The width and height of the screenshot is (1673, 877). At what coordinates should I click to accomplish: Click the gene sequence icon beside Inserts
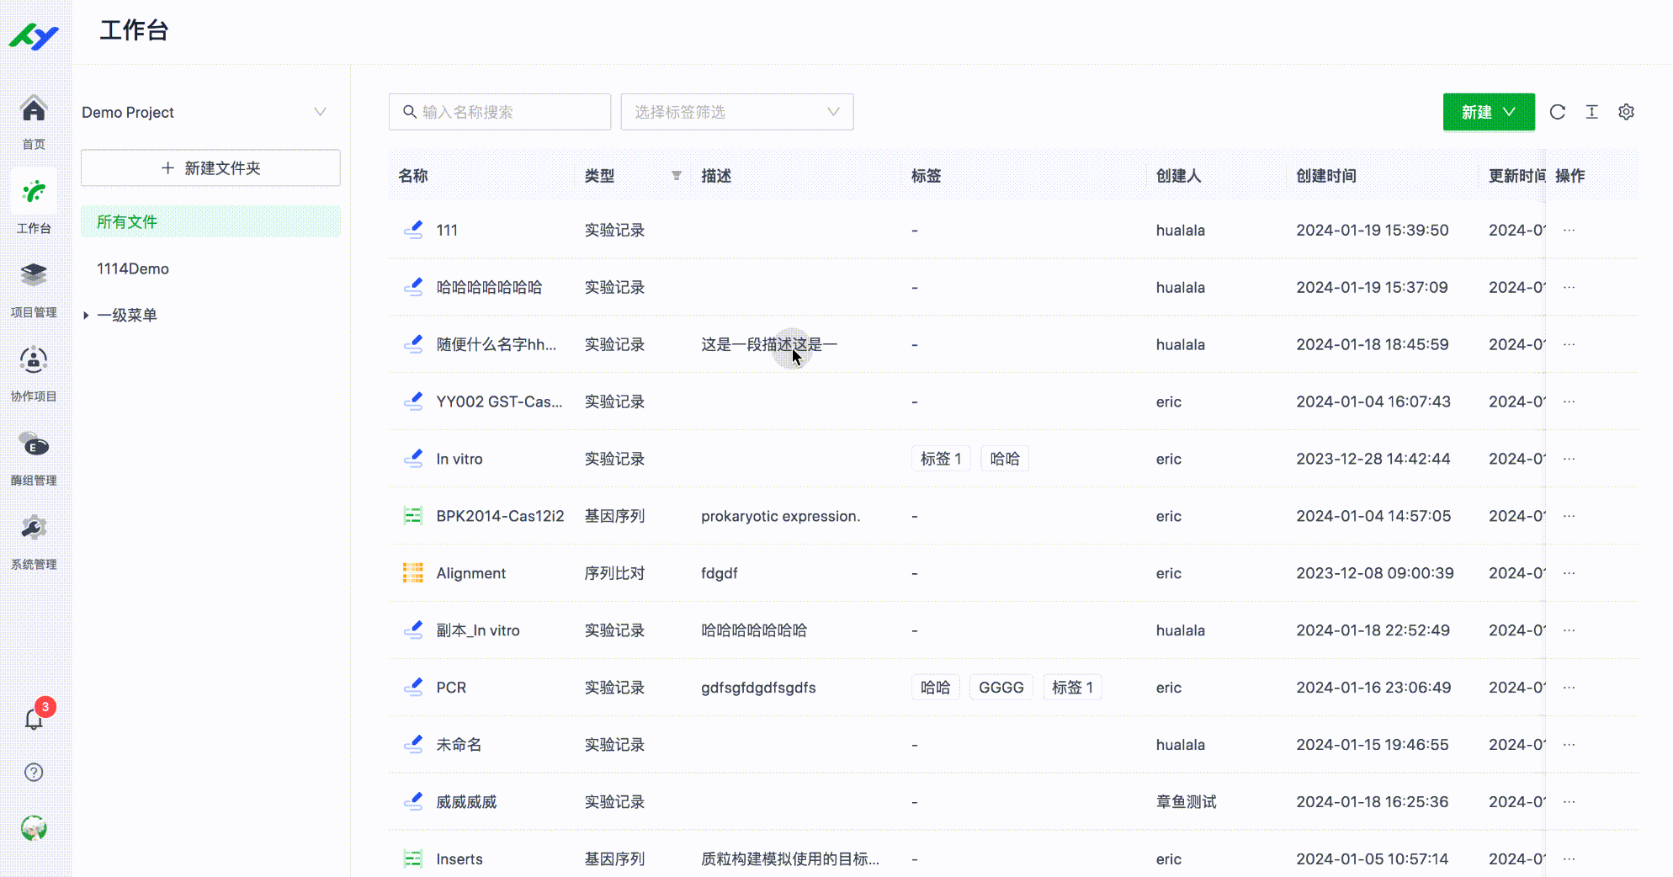point(413,858)
